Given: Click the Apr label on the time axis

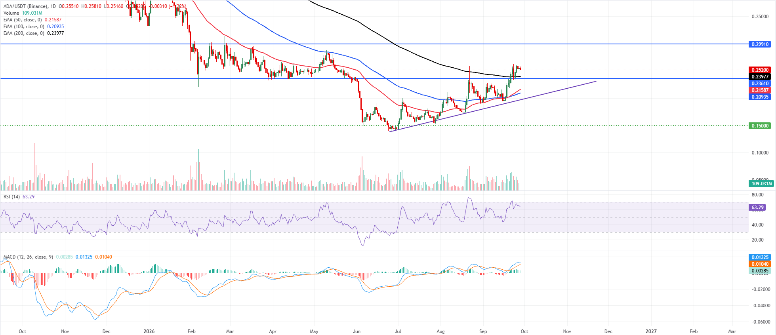Looking at the screenshot, I should coord(273,331).
